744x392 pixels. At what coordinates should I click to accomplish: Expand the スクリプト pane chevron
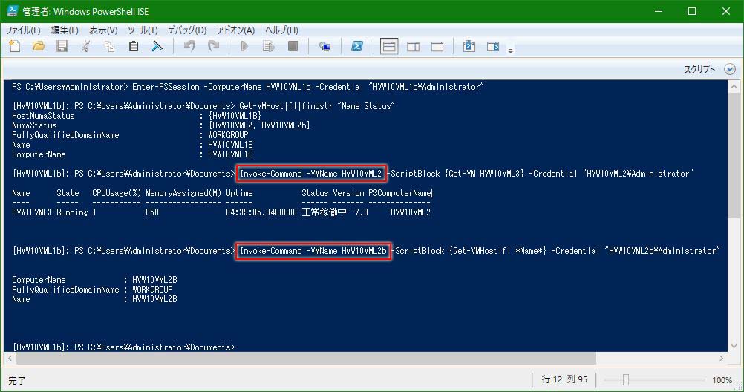[x=730, y=69]
